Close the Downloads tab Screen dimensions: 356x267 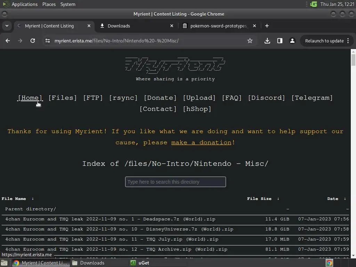(172, 26)
